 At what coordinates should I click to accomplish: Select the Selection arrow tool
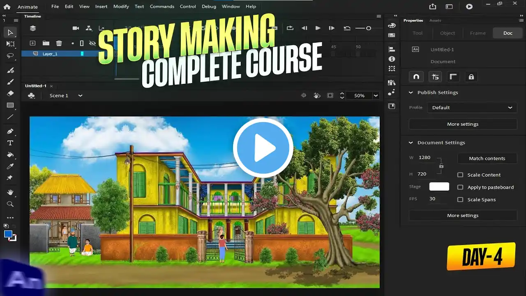10,32
